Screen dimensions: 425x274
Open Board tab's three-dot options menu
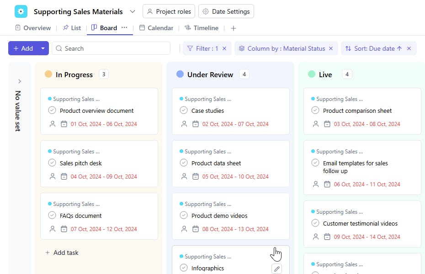124,28
